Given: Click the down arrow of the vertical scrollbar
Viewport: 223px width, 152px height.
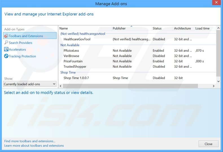Looking at the screenshot, I should point(218,81).
